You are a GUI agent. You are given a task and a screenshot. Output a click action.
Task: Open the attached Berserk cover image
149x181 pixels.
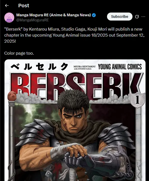point(75,120)
